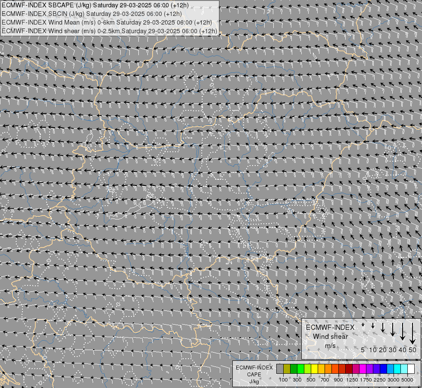Screen dimensions: 422x388
Task: Click the '2250' CAPE scale label
Action: point(380,380)
